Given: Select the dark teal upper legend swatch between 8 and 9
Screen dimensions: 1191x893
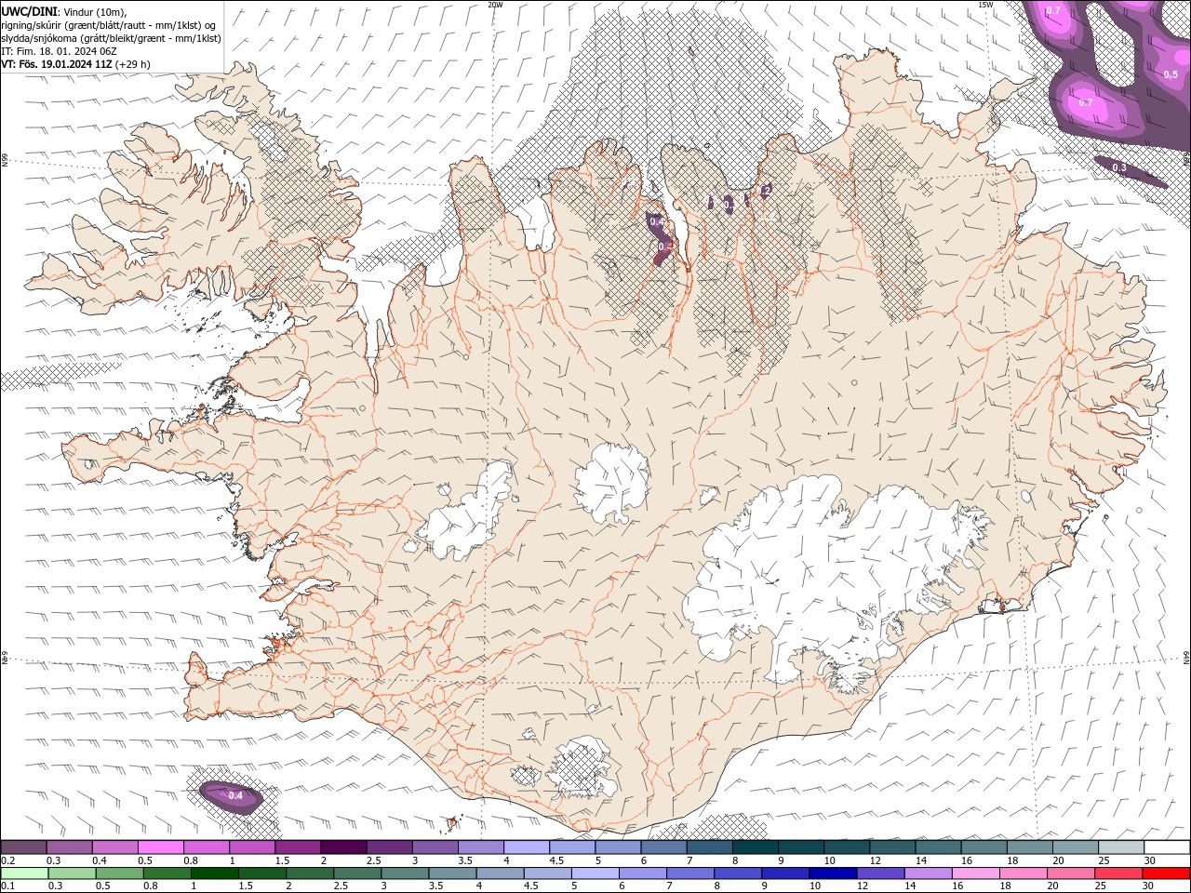Looking at the screenshot, I should click(x=754, y=847).
